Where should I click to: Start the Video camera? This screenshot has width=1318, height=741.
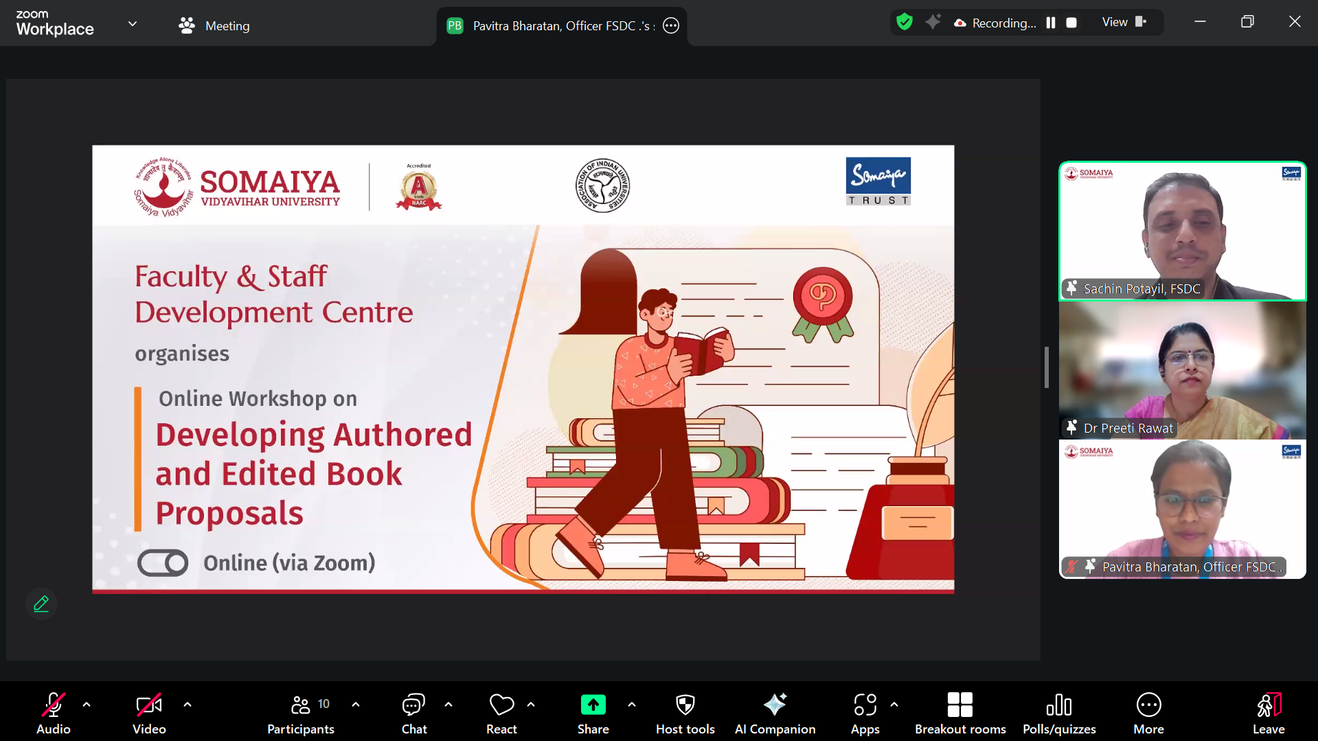pyautogui.click(x=148, y=712)
